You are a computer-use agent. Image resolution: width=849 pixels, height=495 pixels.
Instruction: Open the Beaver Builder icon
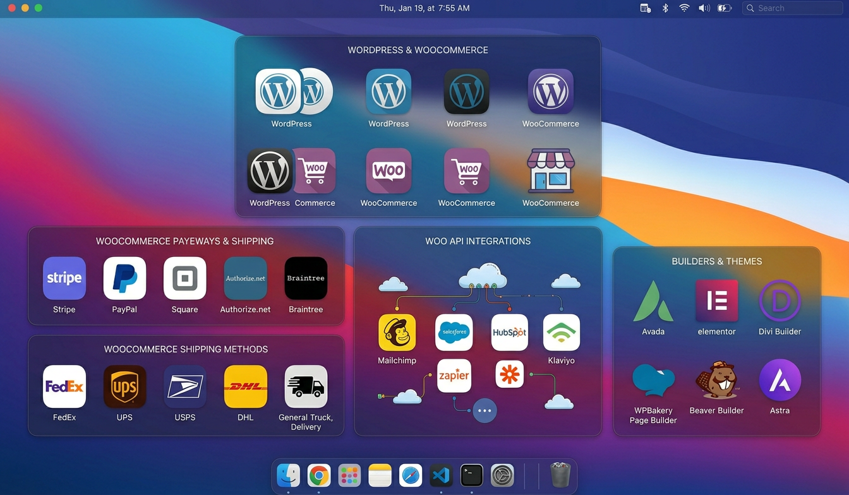pos(716,380)
